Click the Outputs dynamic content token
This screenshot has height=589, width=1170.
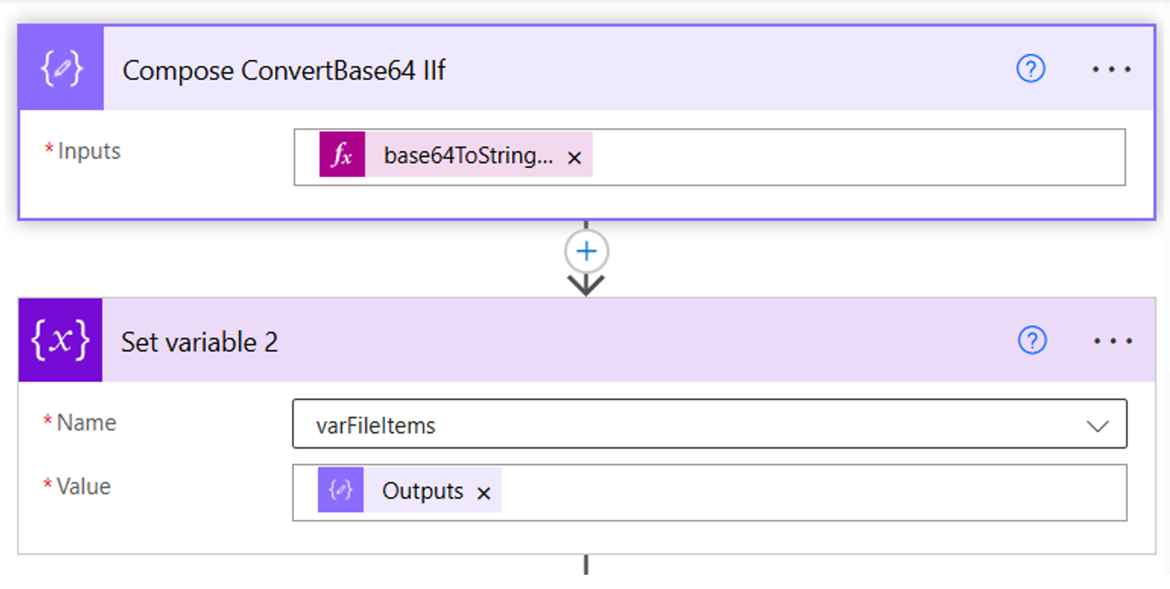click(x=422, y=490)
